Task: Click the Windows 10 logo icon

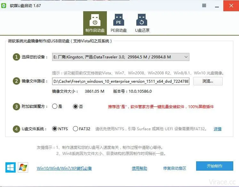Action: tap(11, 167)
